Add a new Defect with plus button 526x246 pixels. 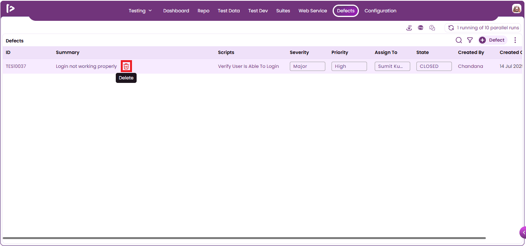492,40
